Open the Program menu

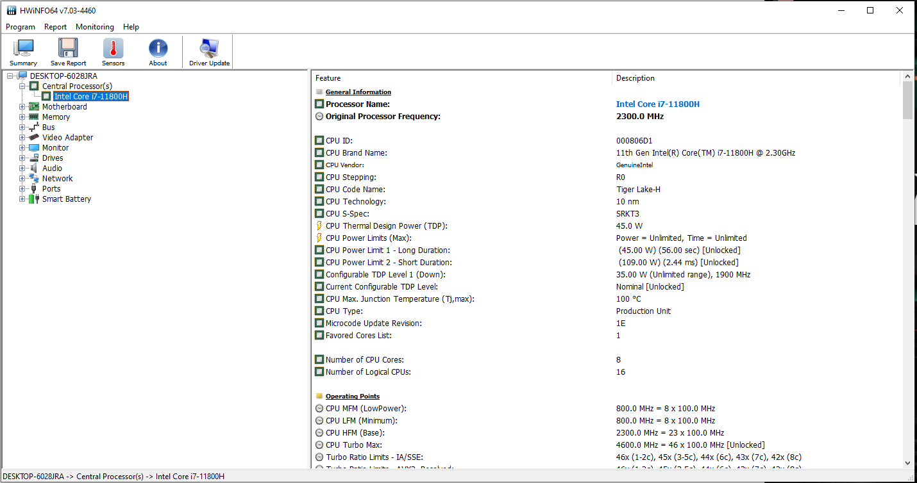(21, 27)
